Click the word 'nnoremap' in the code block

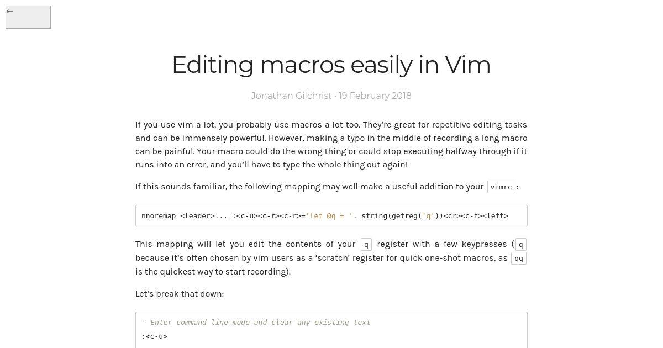[x=159, y=215]
